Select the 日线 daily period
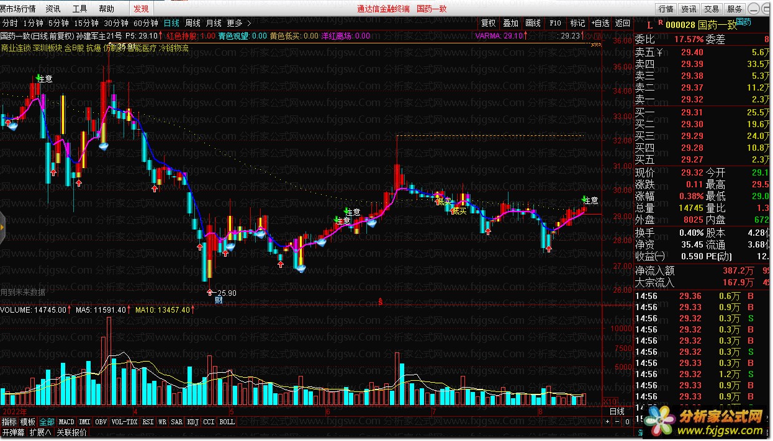The image size is (773, 441). coord(172,23)
